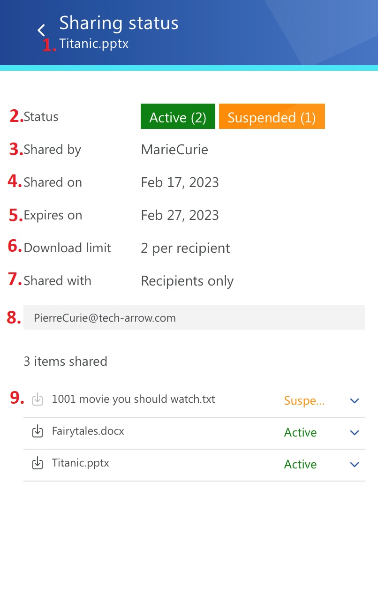
Task: Click the Recipients only value
Action: (x=187, y=281)
